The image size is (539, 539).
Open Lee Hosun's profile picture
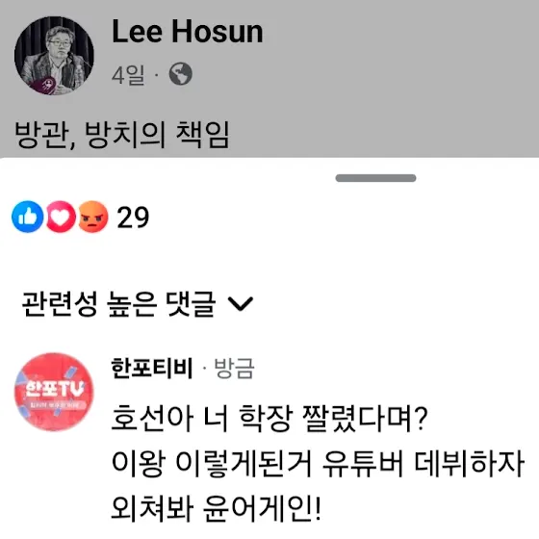click(x=54, y=56)
